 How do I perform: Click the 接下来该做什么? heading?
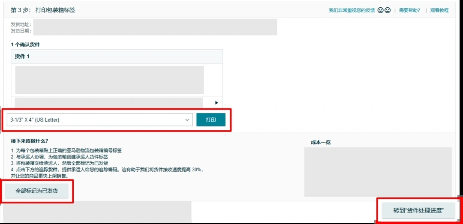[x=30, y=141]
